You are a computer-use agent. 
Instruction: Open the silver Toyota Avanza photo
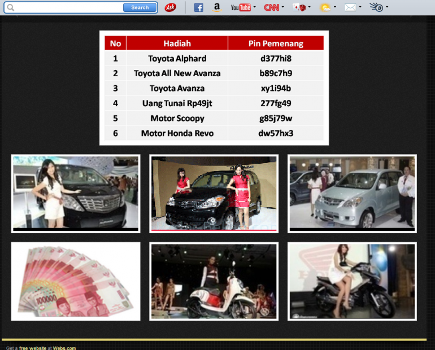coord(352,194)
